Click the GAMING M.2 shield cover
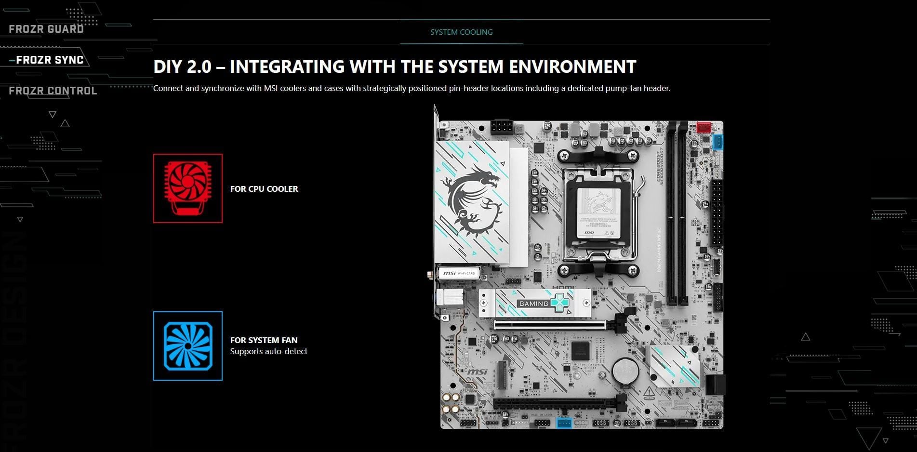The image size is (917, 452). point(535,303)
